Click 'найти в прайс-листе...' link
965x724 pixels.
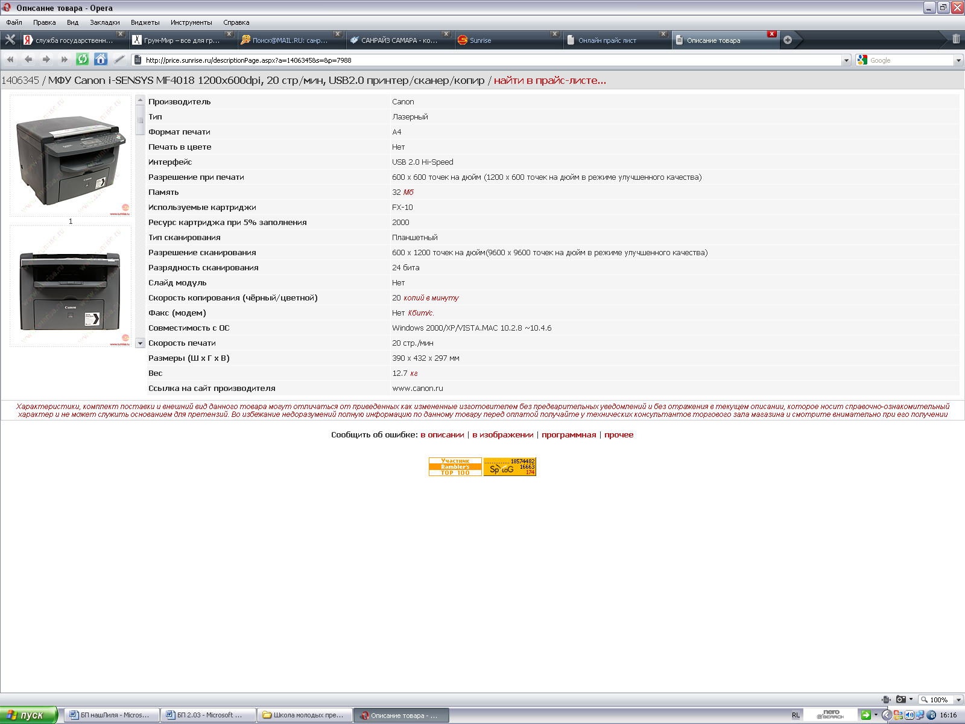tap(550, 80)
